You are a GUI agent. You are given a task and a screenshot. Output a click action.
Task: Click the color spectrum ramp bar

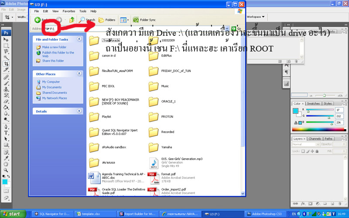point(319,129)
